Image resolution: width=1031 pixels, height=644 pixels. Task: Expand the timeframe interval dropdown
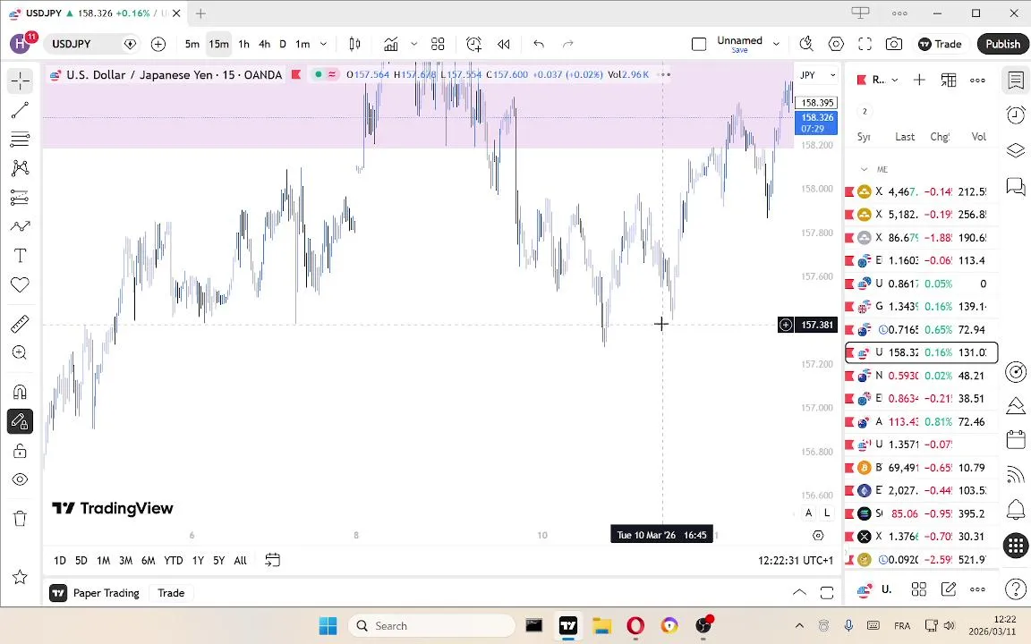pos(323,44)
